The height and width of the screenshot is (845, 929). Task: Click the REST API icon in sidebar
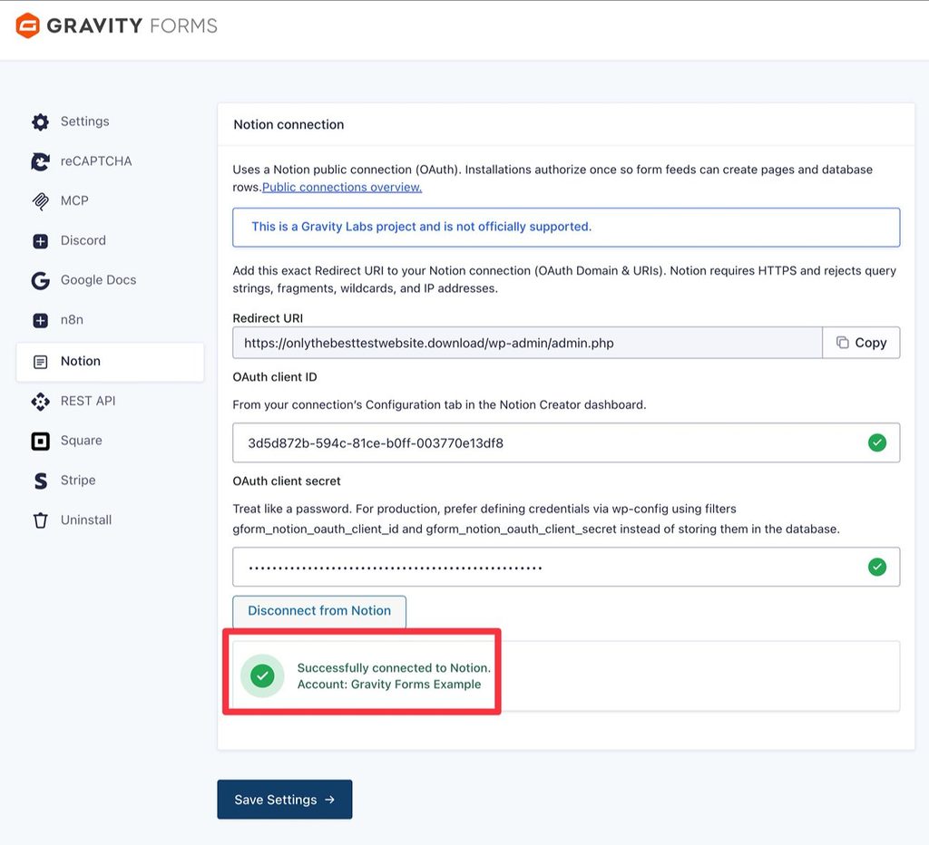pyautogui.click(x=40, y=402)
